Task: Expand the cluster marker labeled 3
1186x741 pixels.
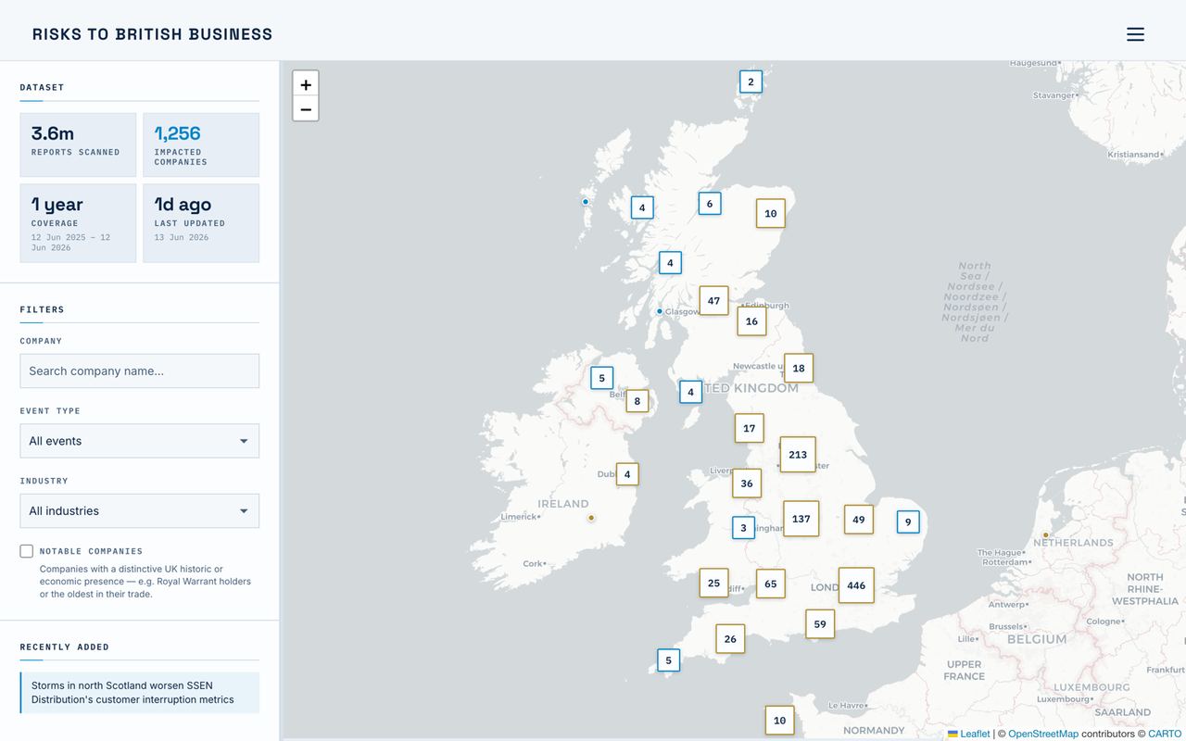Action: coord(743,528)
